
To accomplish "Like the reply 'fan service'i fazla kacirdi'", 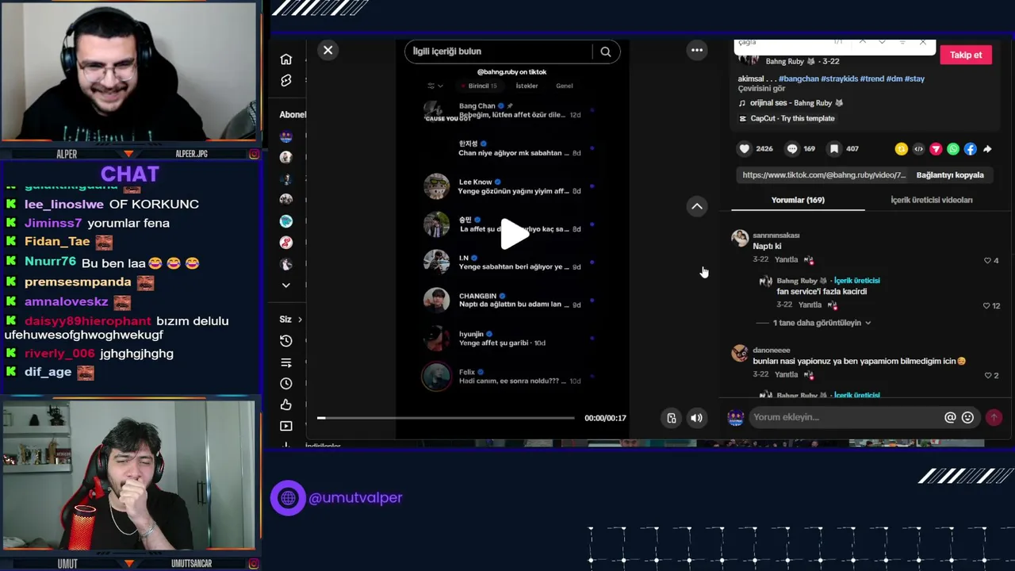I will (986, 305).
